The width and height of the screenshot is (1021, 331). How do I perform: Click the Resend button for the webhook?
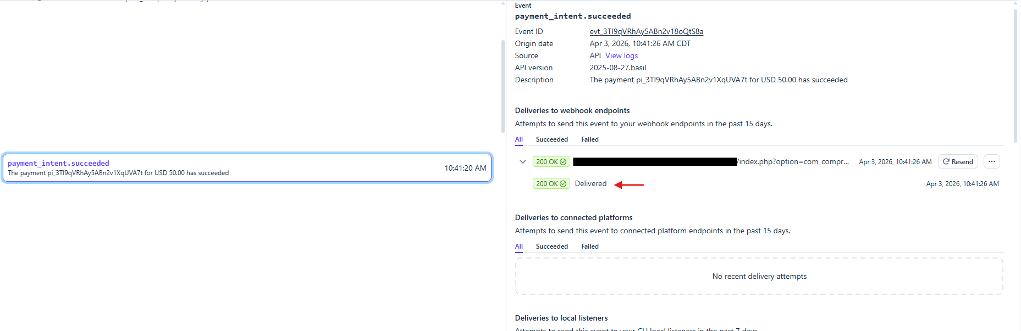click(x=957, y=161)
